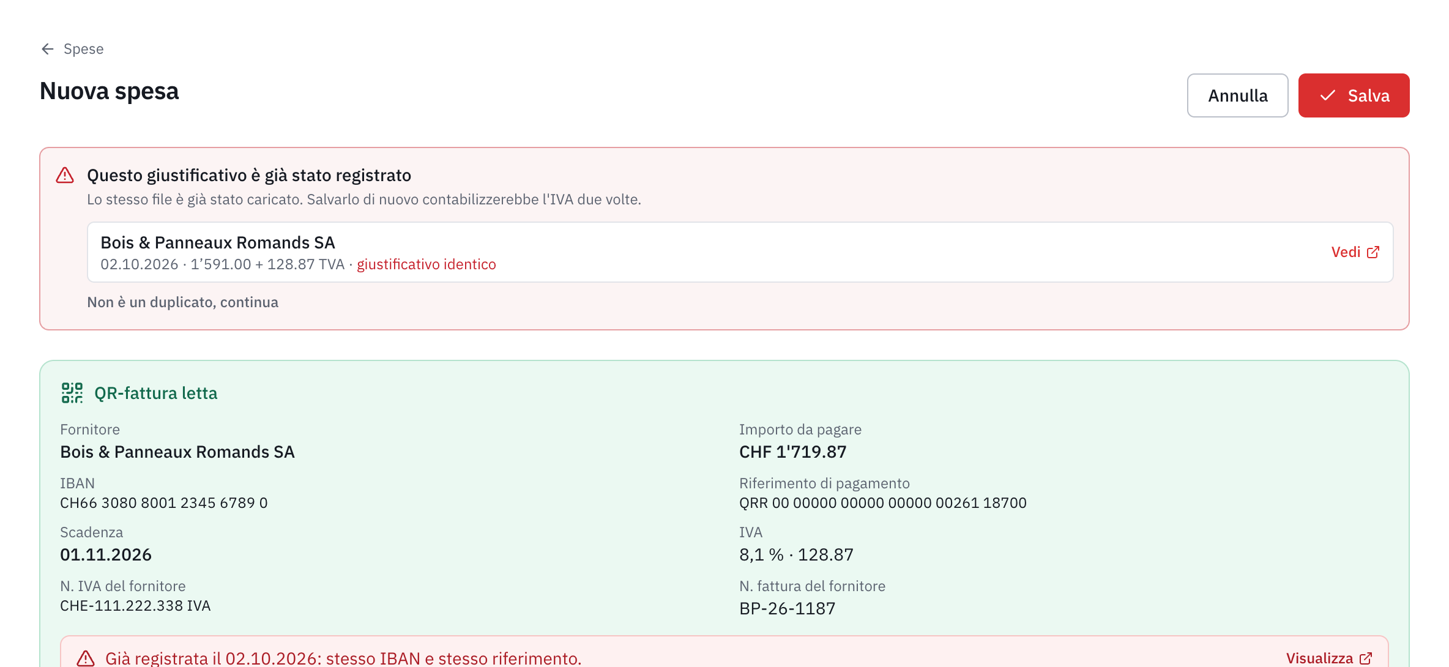Click the amount due CHF 1'719.87
Screen dimensions: 1449x667
792,452
